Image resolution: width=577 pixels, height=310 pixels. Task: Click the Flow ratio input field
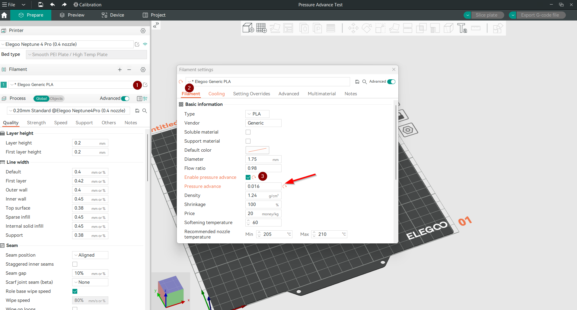click(263, 168)
